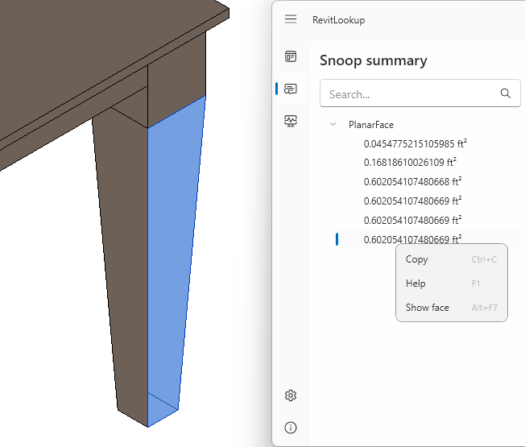Select the PlanarFace tree node label
525x447 pixels.
pyautogui.click(x=370, y=125)
